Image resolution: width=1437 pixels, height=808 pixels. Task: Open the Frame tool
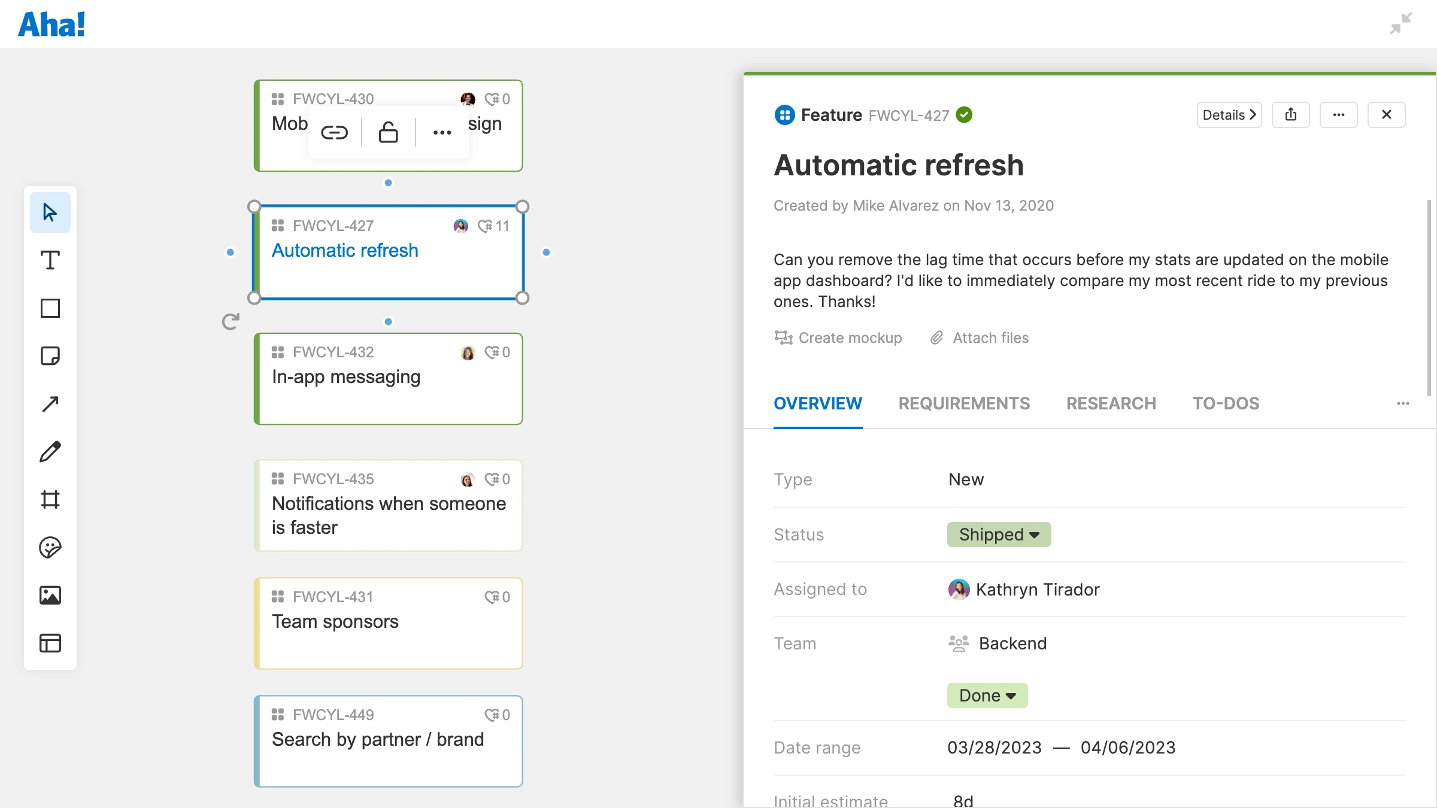50,499
